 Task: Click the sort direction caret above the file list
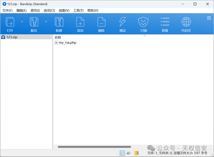point(145,36)
